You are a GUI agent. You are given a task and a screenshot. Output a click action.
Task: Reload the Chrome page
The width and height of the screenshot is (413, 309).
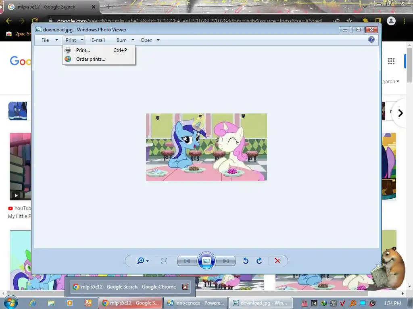(x=35, y=21)
